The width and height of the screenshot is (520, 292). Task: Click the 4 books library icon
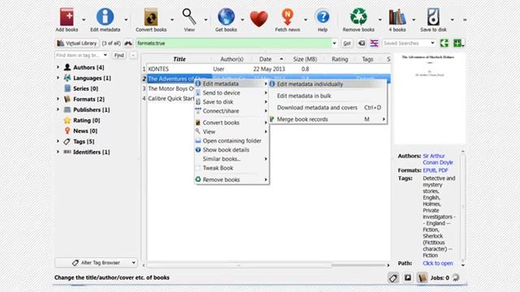[x=397, y=17]
